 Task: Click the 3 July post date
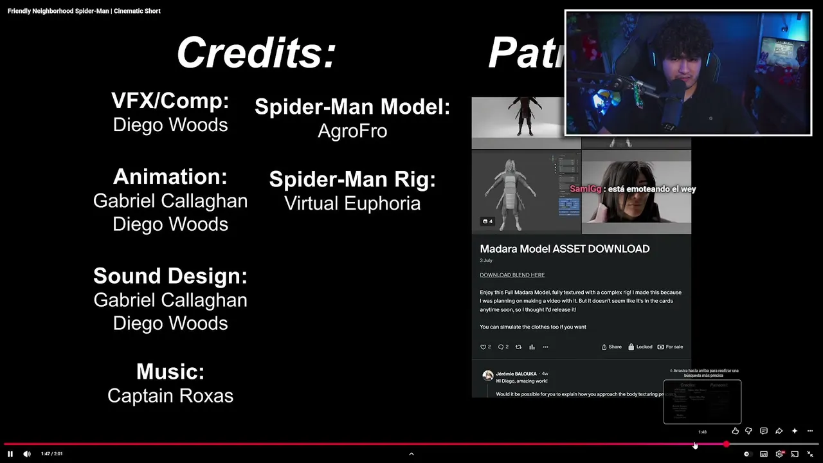486,260
